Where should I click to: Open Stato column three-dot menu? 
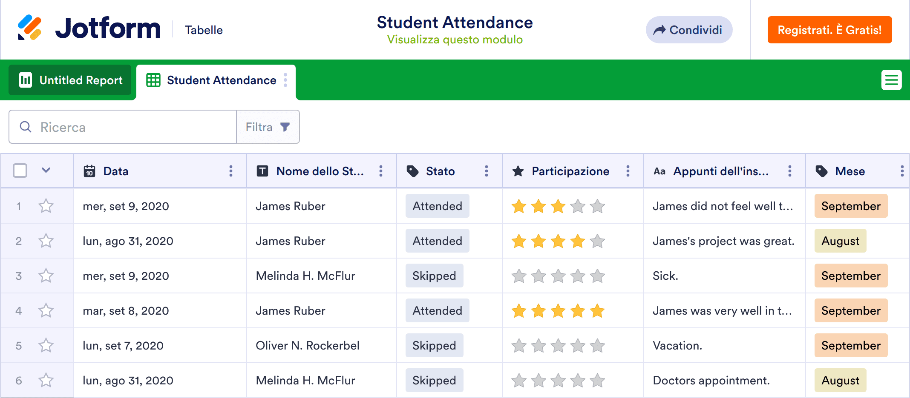click(x=487, y=171)
